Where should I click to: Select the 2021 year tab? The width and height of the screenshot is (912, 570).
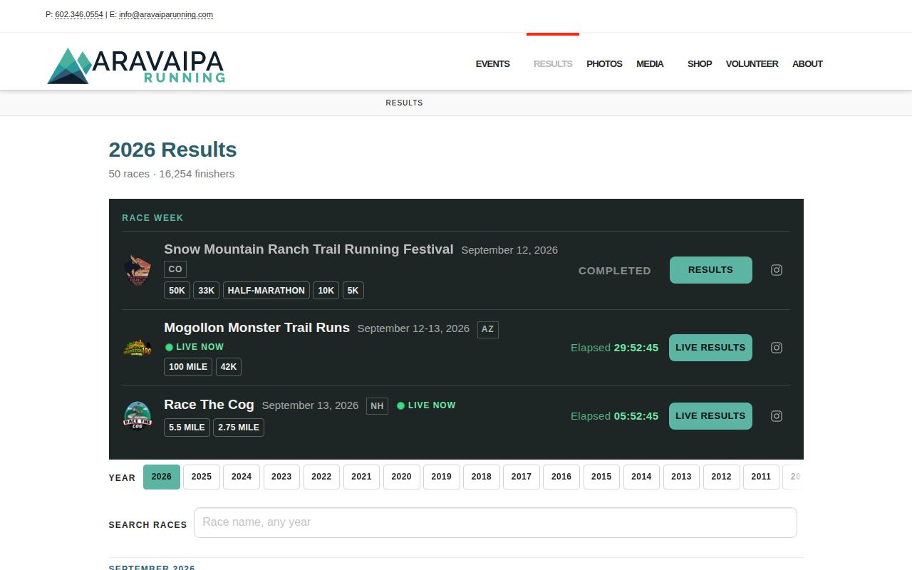361,477
